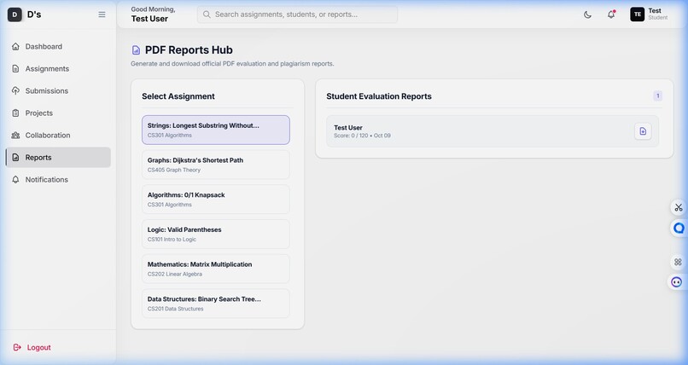The image size is (688, 365).
Task: Open the purple assistant face widget
Action: coord(677,281)
